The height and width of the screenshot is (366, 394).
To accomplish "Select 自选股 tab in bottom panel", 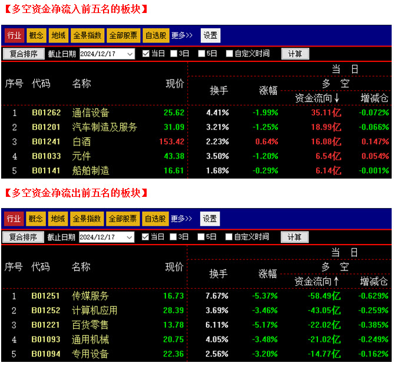I will tap(155, 219).
